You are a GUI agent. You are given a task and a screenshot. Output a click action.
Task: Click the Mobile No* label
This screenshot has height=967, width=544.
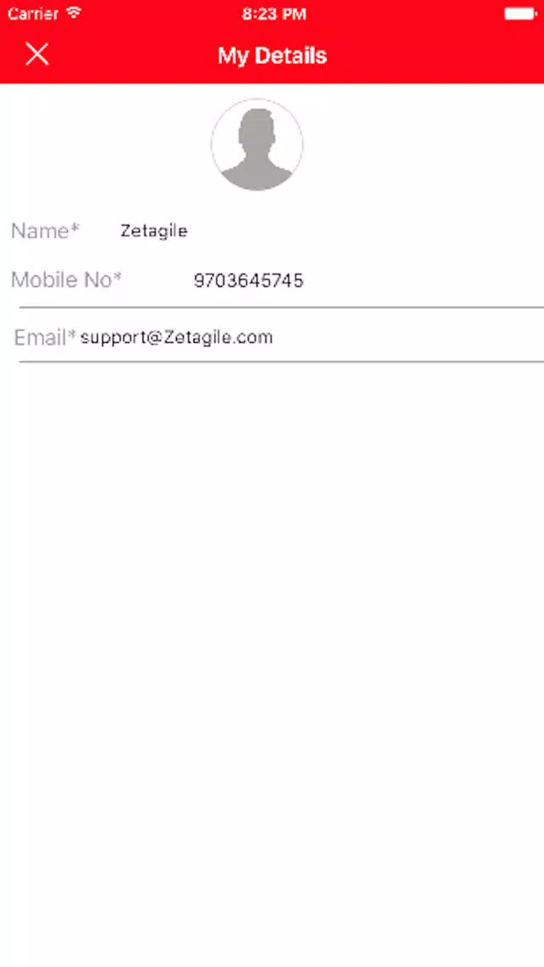tap(66, 280)
